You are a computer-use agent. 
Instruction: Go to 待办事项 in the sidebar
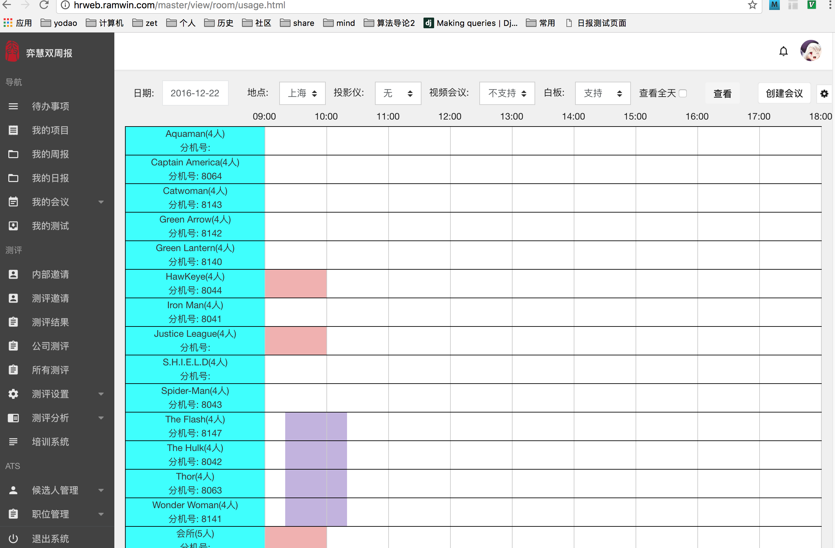tap(51, 106)
